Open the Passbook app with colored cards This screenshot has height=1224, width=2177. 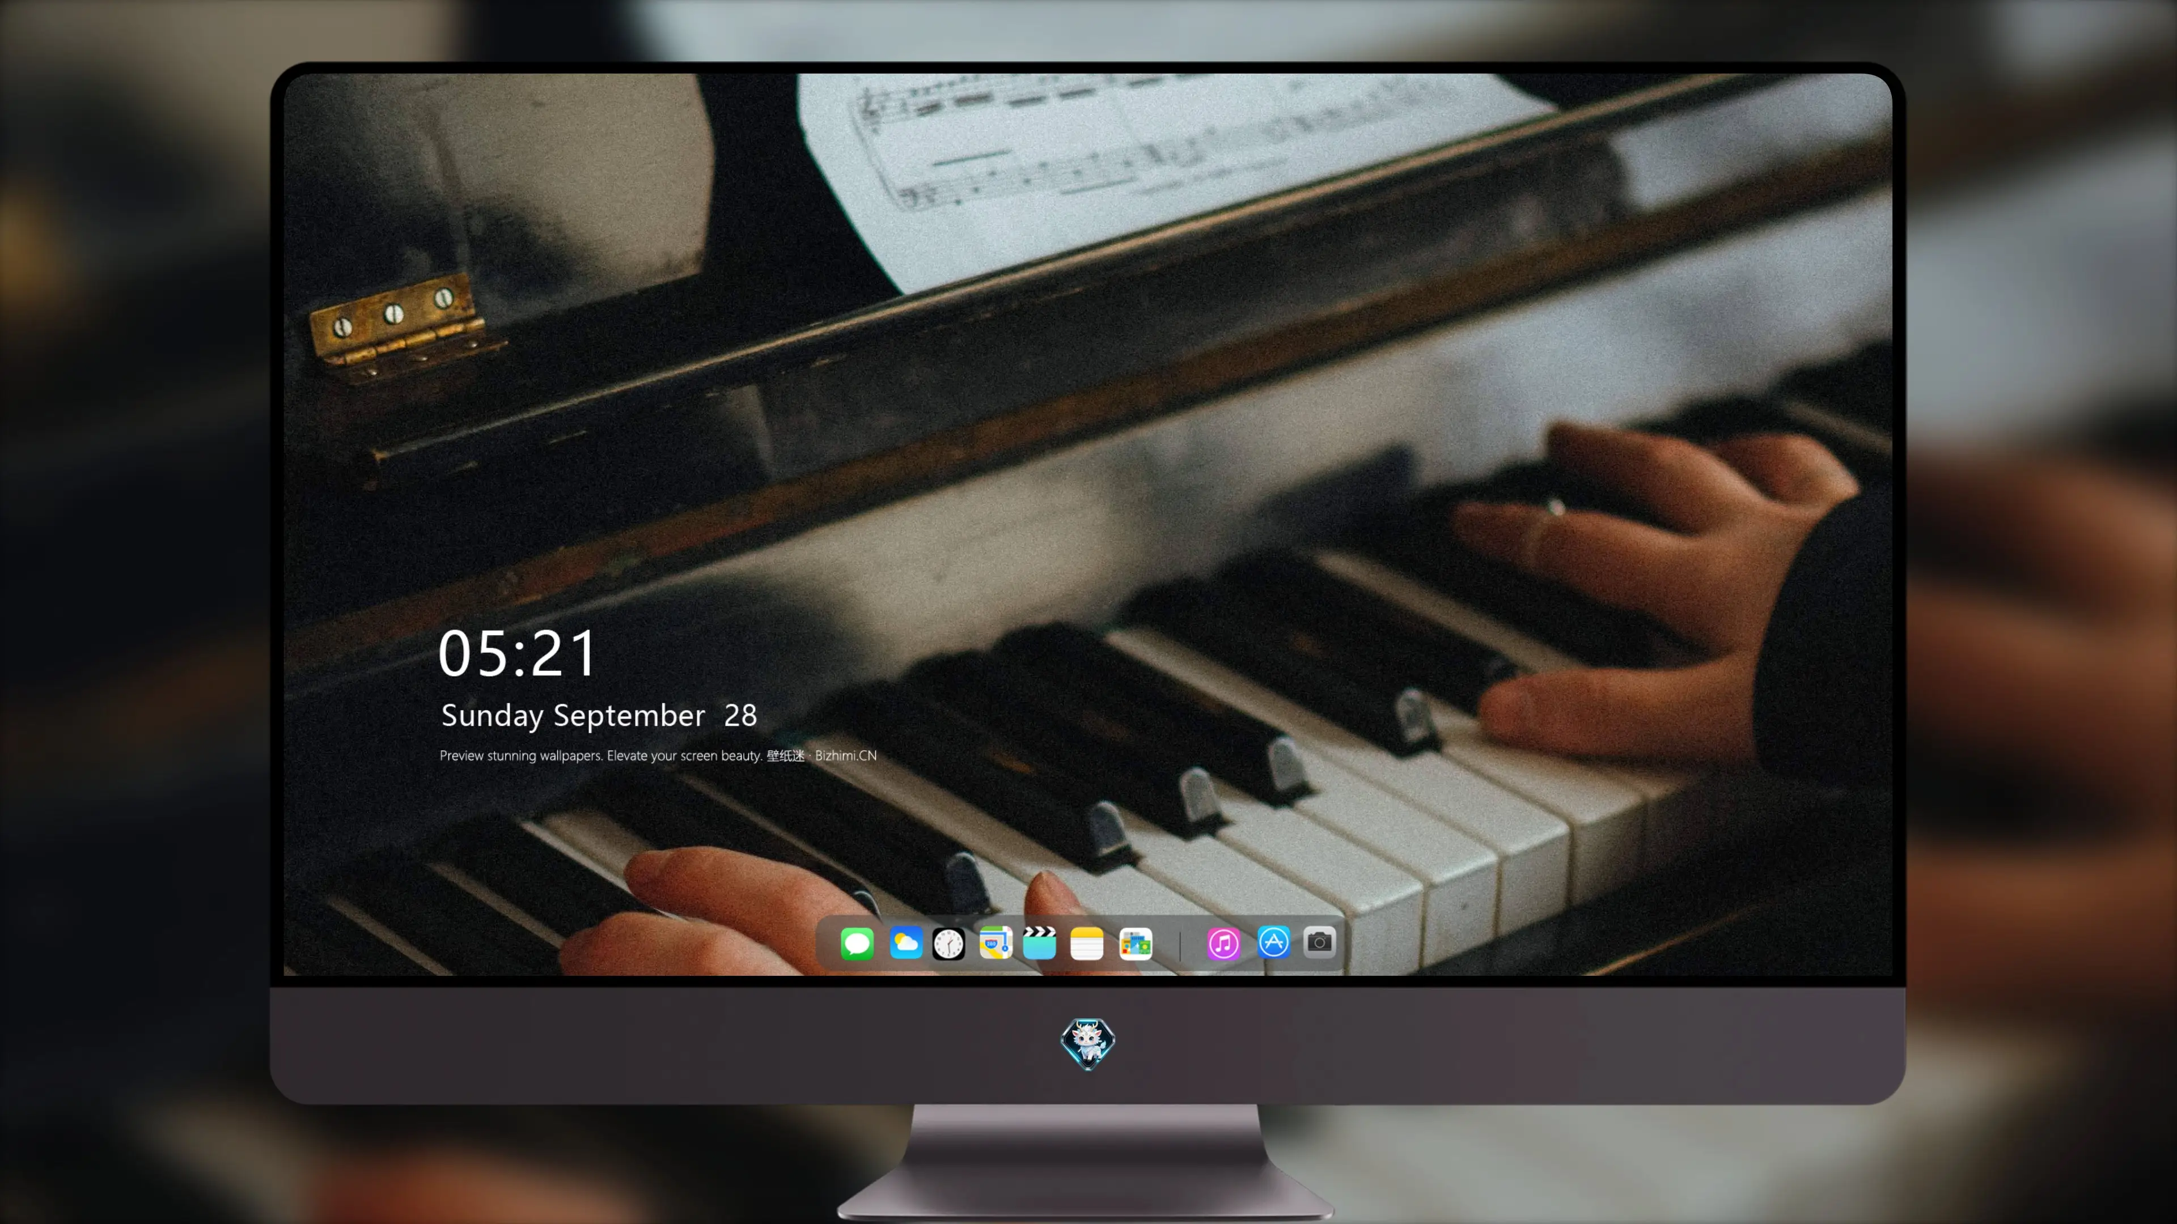point(1135,943)
